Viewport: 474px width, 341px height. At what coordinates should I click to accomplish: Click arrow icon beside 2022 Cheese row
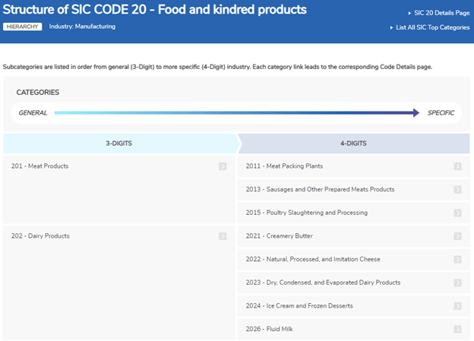click(x=458, y=260)
